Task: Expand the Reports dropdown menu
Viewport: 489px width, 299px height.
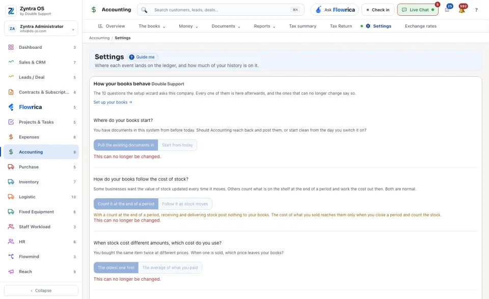Action: 264,26
